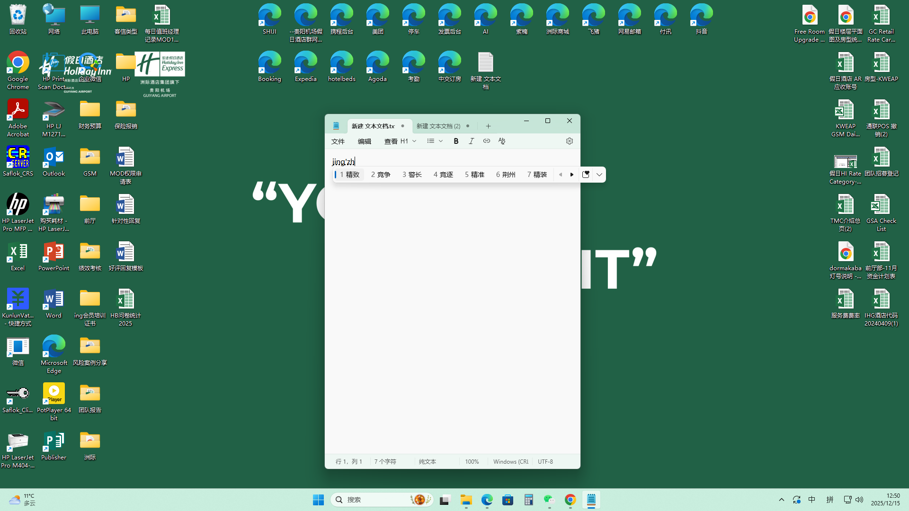Choose candidate 荆州 from IME list
This screenshot has width=909, height=511.
[x=506, y=175]
